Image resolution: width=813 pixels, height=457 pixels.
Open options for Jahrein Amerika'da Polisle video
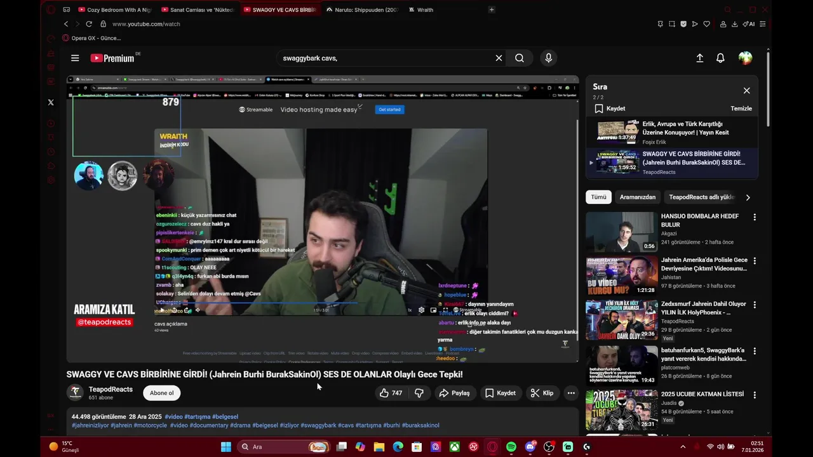point(755,261)
